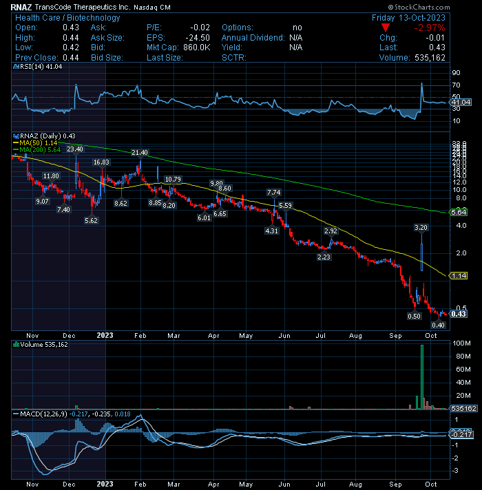482x490 pixels.
Task: Click the -0.217 MACD axis tag
Action: coord(461,435)
